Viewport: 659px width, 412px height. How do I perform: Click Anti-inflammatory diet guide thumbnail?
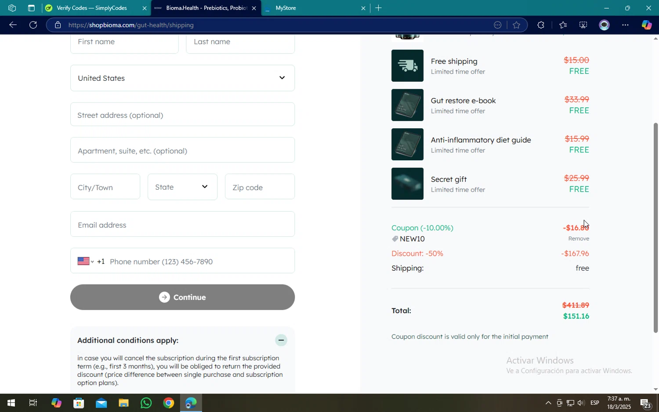coord(407,145)
